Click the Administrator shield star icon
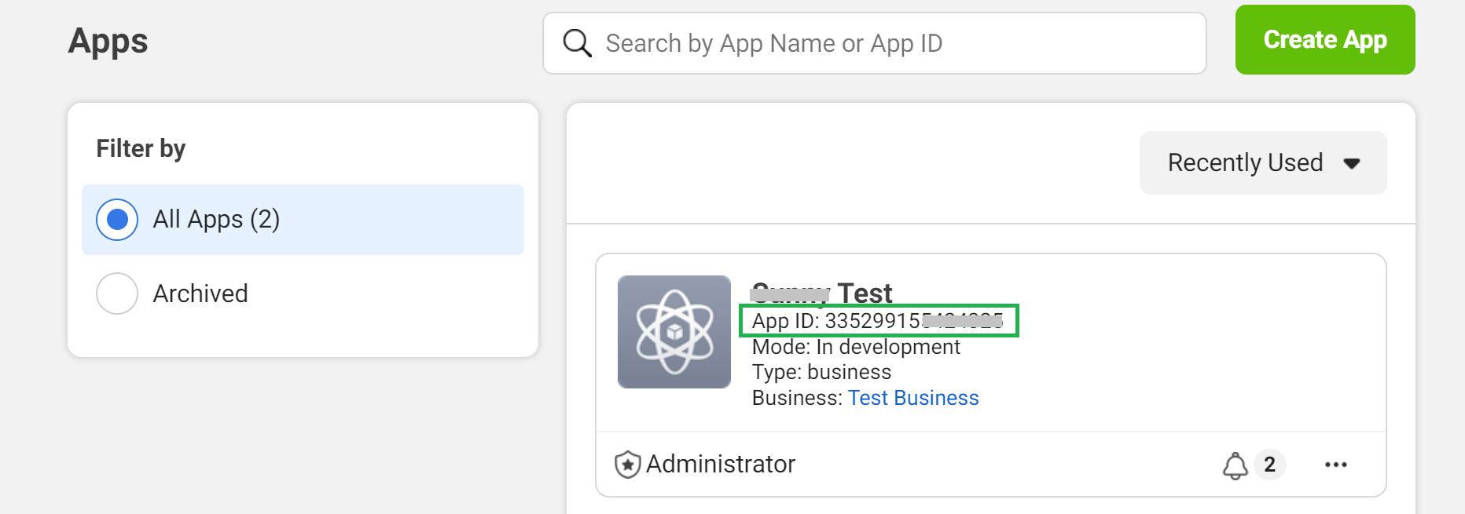 click(x=627, y=465)
